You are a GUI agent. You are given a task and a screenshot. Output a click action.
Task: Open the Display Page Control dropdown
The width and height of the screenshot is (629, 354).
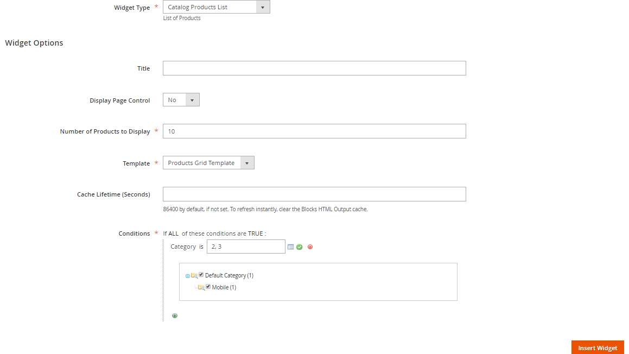point(181,100)
